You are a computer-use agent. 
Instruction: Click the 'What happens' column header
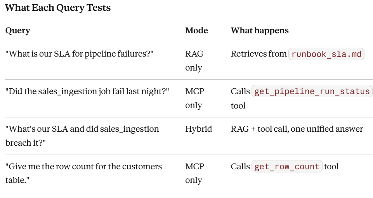(260, 30)
